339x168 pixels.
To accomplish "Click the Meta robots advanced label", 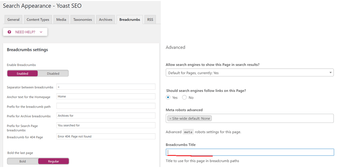I will pyautogui.click(x=184, y=110).
